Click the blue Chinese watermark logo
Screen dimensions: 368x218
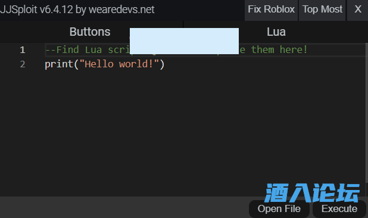312,193
